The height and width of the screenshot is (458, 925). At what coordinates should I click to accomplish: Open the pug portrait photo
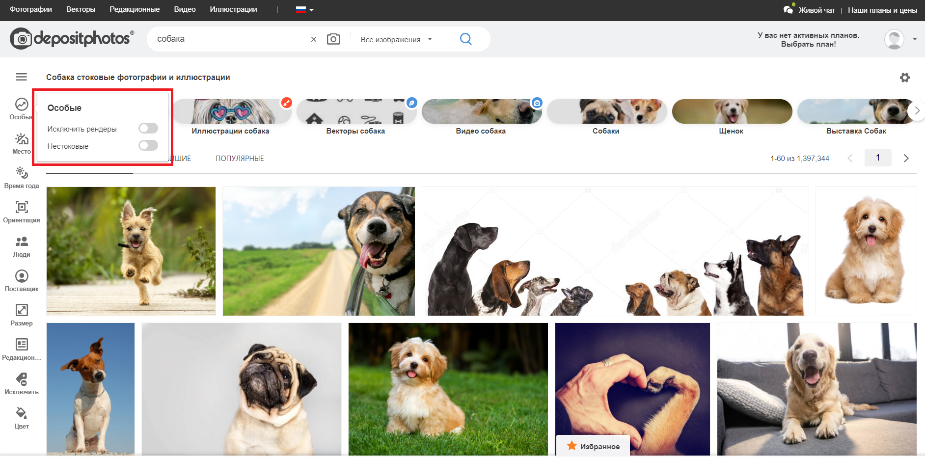click(x=242, y=389)
